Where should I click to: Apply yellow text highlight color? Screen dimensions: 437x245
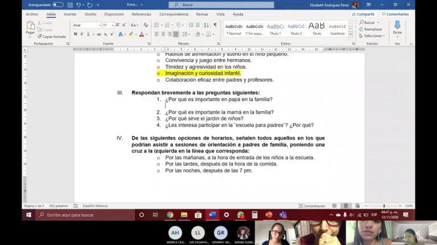click(131, 34)
